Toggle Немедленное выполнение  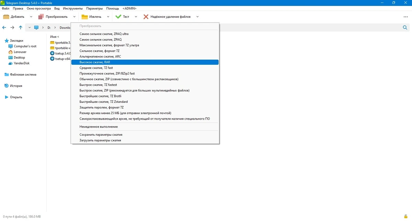coord(145,127)
